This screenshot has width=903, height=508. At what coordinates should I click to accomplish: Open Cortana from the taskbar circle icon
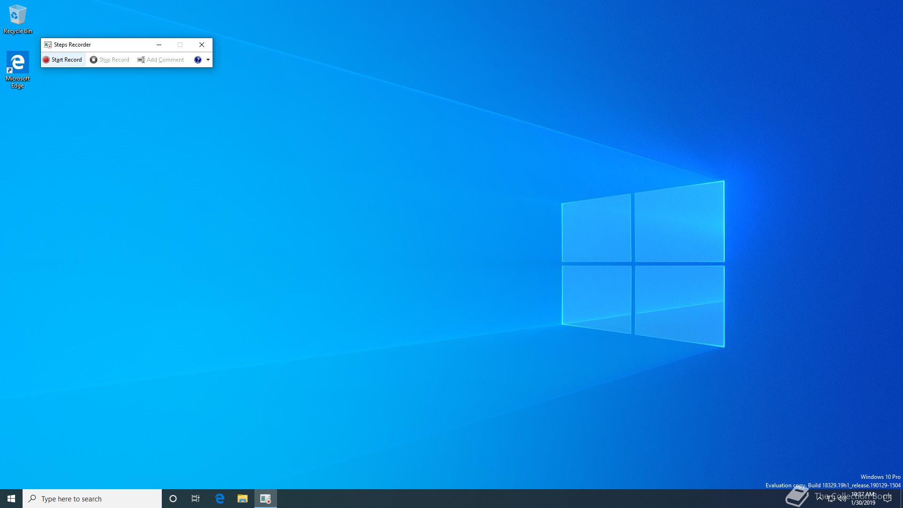pyautogui.click(x=173, y=499)
